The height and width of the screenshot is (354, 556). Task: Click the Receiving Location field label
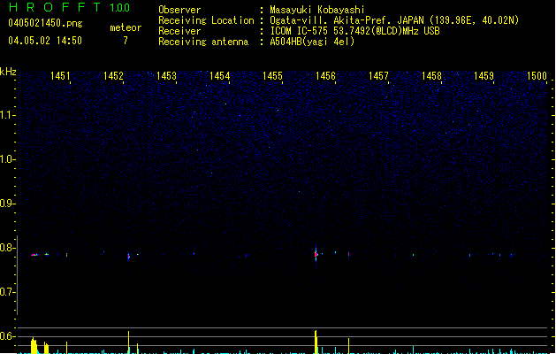coord(206,20)
